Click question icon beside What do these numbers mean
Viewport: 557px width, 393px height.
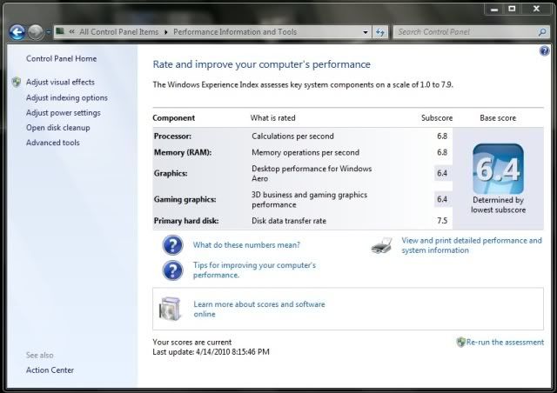point(172,245)
